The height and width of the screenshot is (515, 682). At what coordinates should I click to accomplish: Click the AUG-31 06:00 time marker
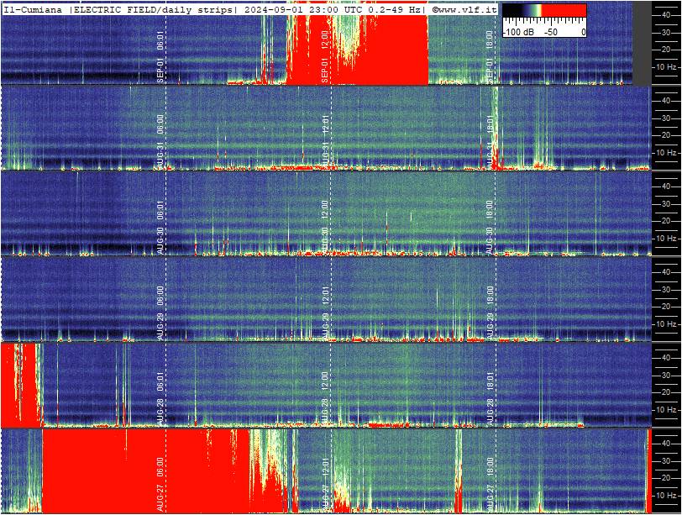tap(160, 141)
